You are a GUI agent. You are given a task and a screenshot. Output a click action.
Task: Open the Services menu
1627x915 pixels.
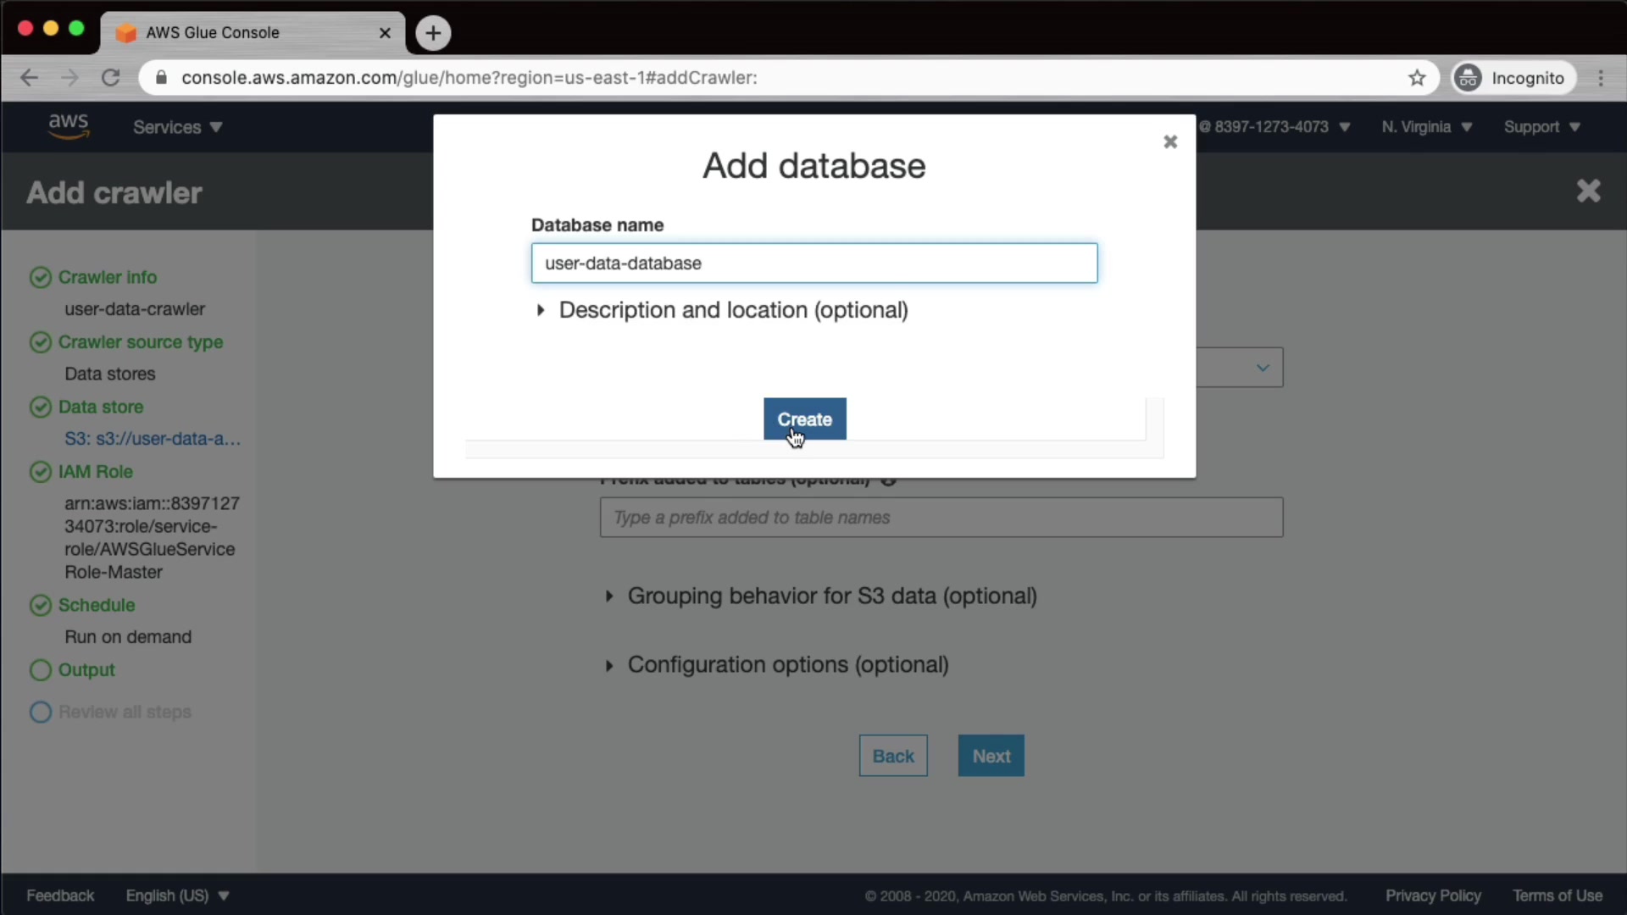[x=177, y=127]
